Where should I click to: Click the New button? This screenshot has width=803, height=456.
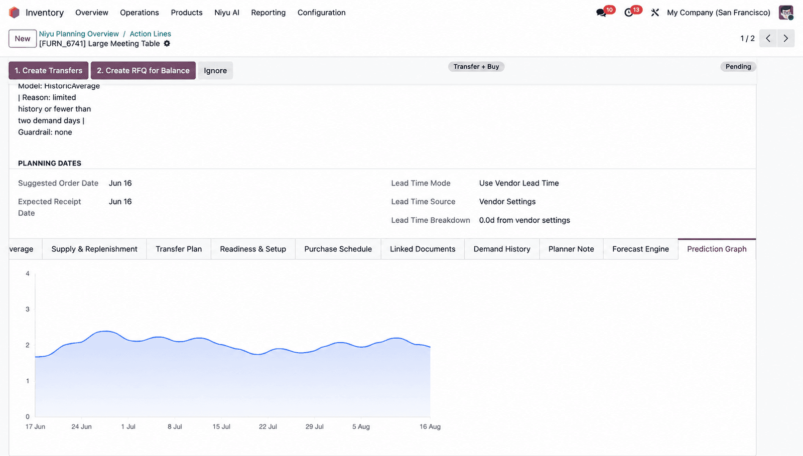(23, 39)
